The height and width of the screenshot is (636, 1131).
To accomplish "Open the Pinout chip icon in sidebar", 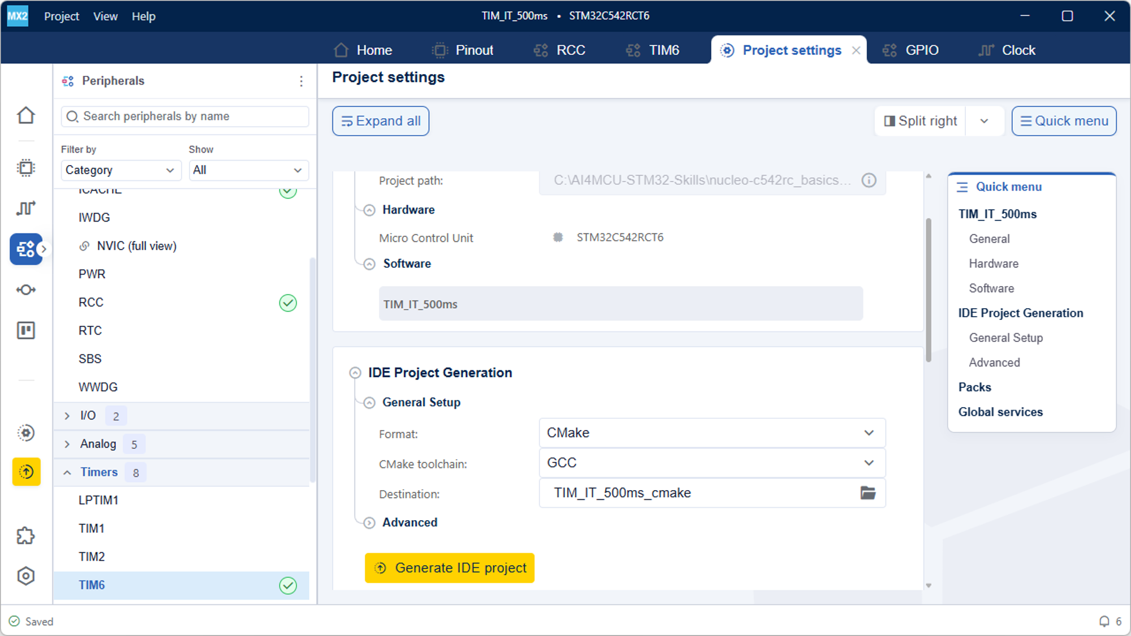I will click(x=26, y=168).
